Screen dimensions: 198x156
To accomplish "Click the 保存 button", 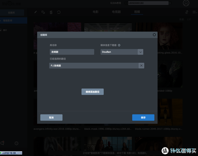I will 143,118.
